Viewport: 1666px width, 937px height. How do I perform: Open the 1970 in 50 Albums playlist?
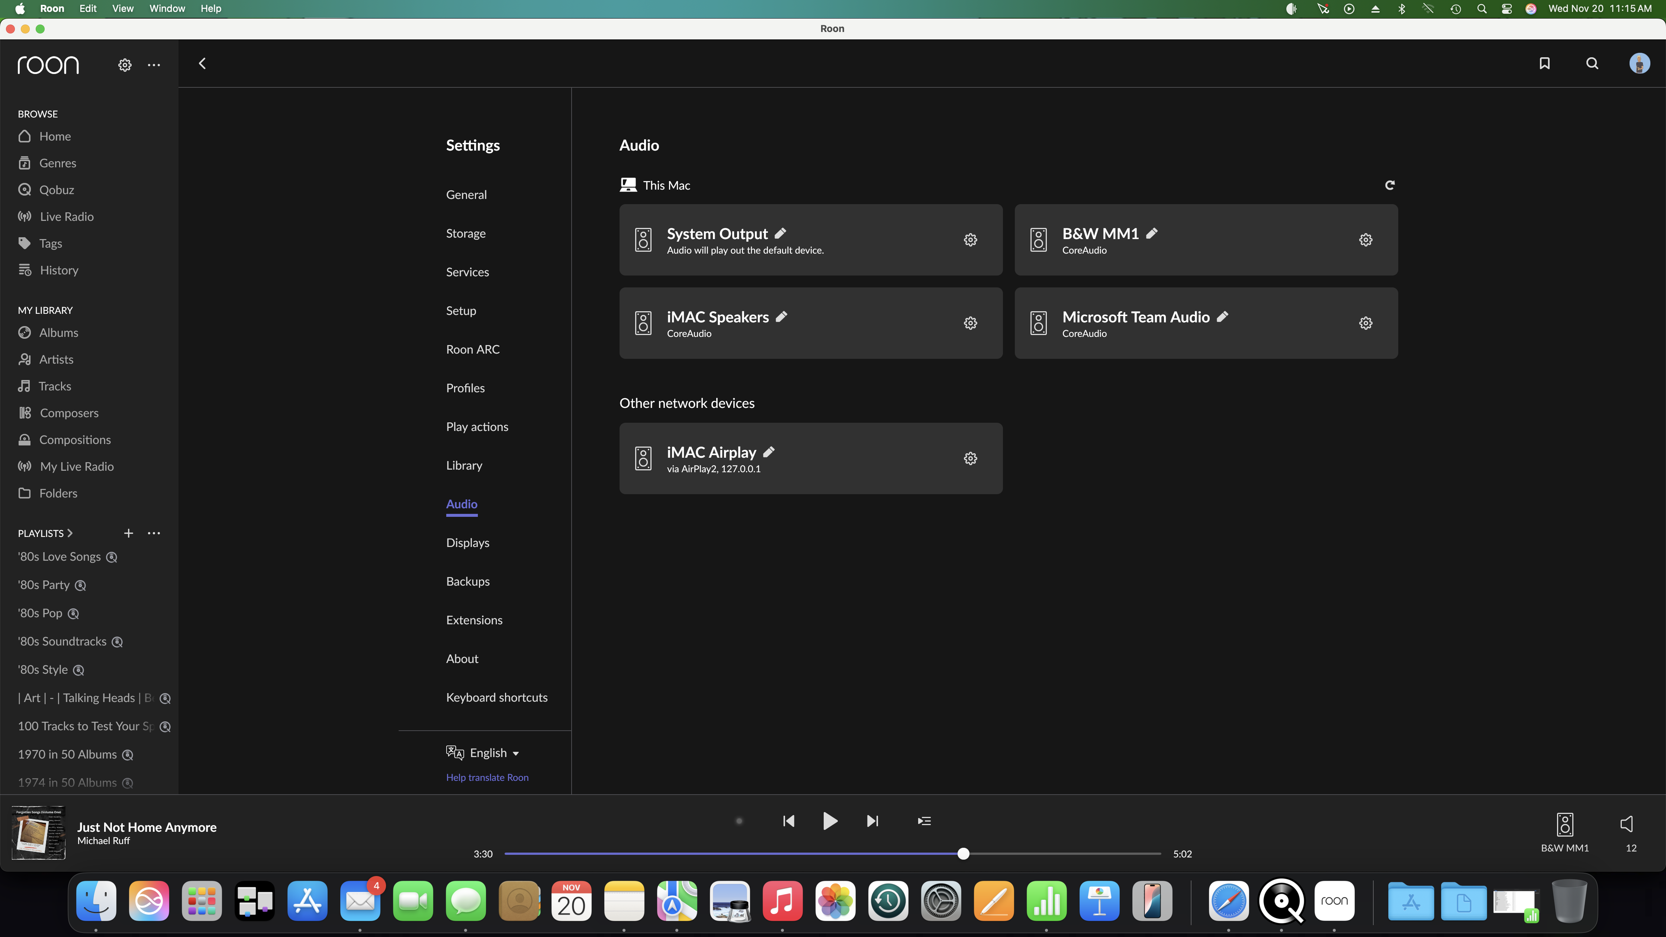point(75,755)
